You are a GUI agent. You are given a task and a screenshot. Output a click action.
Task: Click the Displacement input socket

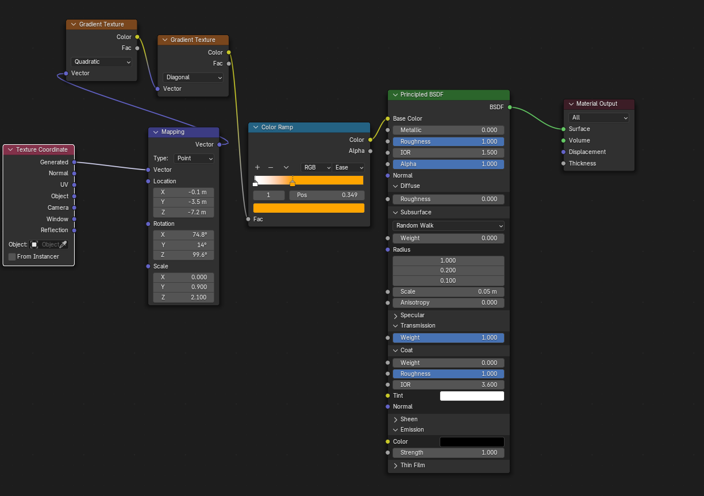tap(563, 152)
